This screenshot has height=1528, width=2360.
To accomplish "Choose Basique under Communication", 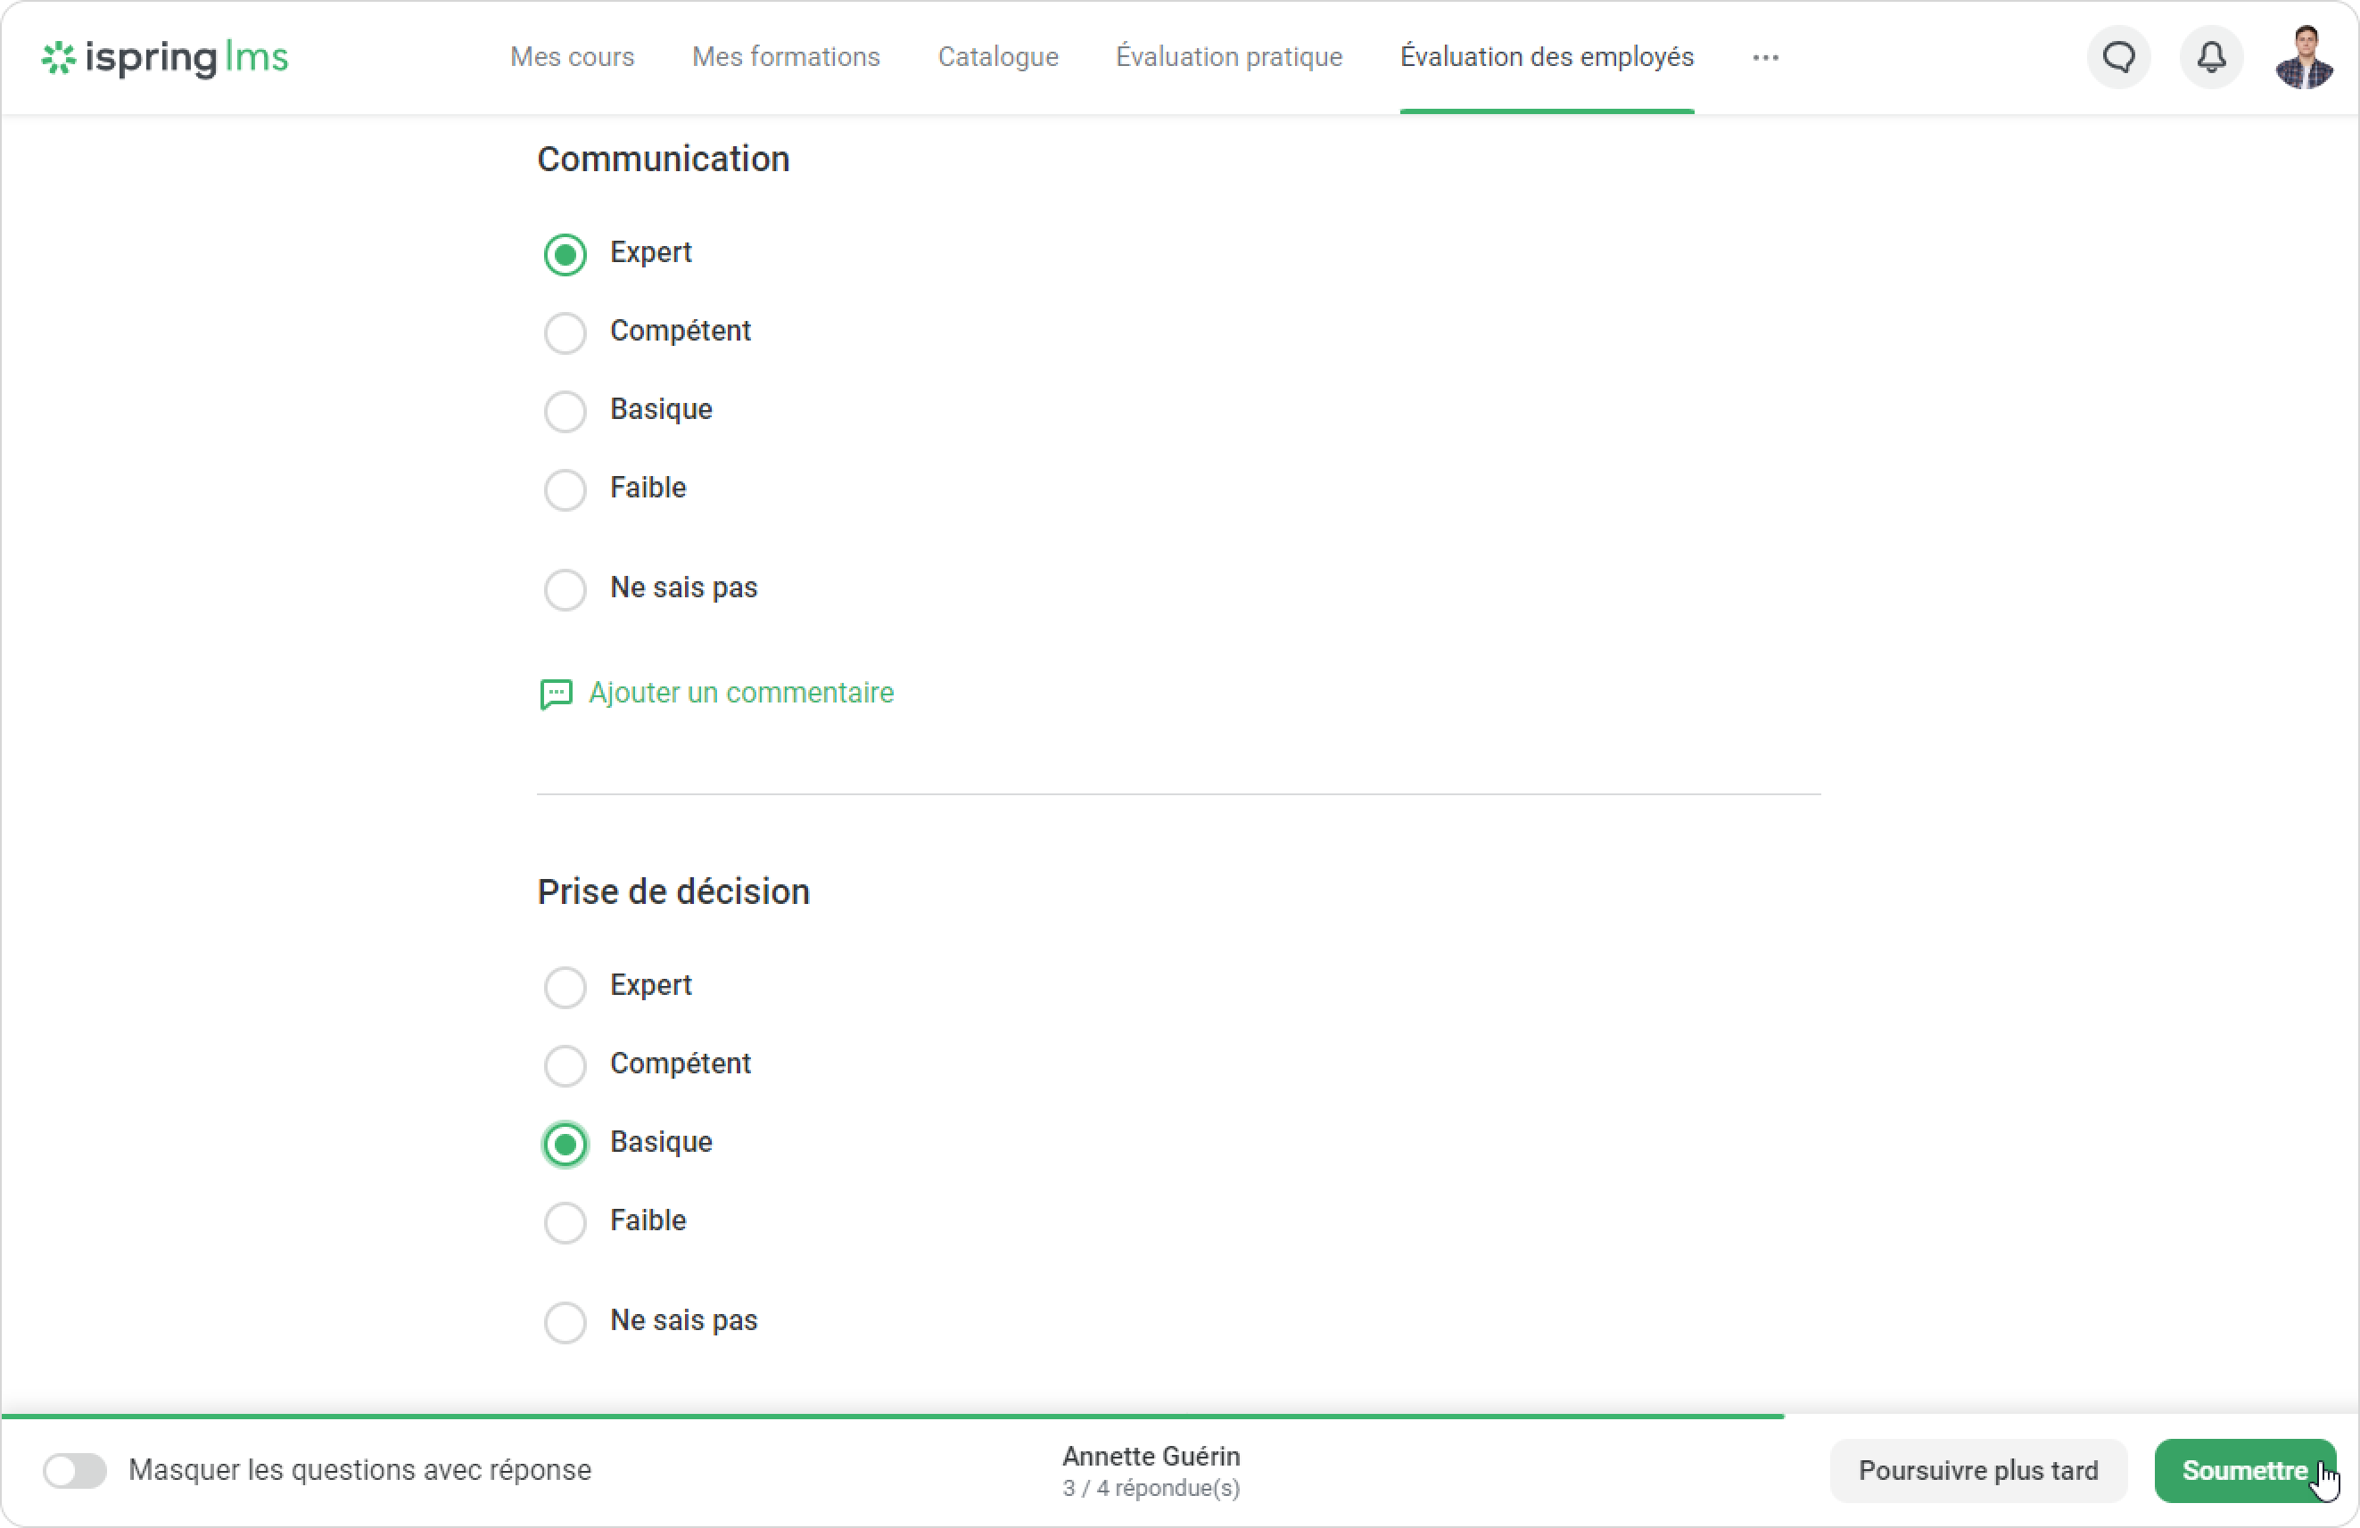I will [565, 411].
